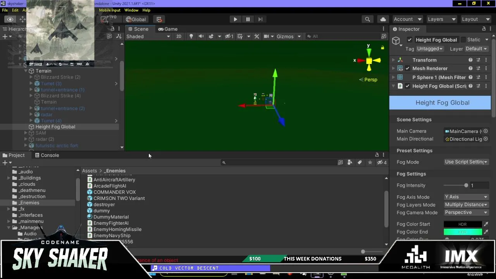Enable the Static checkbox
496x279 pixels.
coord(463,40)
